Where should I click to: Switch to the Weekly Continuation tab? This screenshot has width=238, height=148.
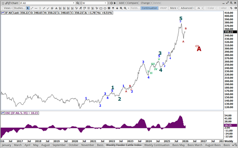[157, 145]
